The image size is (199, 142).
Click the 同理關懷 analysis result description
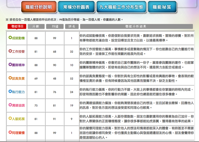136,133
